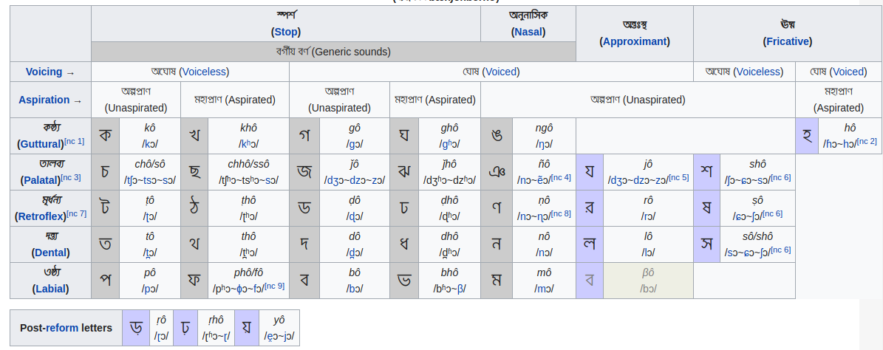Open the Approximant header link
This screenshot has height=350, width=883.
tap(635, 41)
